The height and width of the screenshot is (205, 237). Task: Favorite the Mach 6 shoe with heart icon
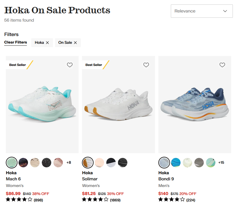70,65
